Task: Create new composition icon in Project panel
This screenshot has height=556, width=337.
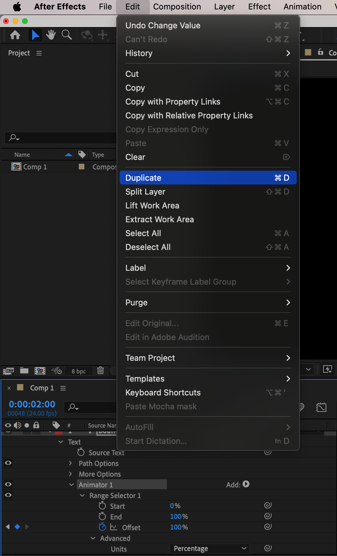Action: click(x=40, y=371)
